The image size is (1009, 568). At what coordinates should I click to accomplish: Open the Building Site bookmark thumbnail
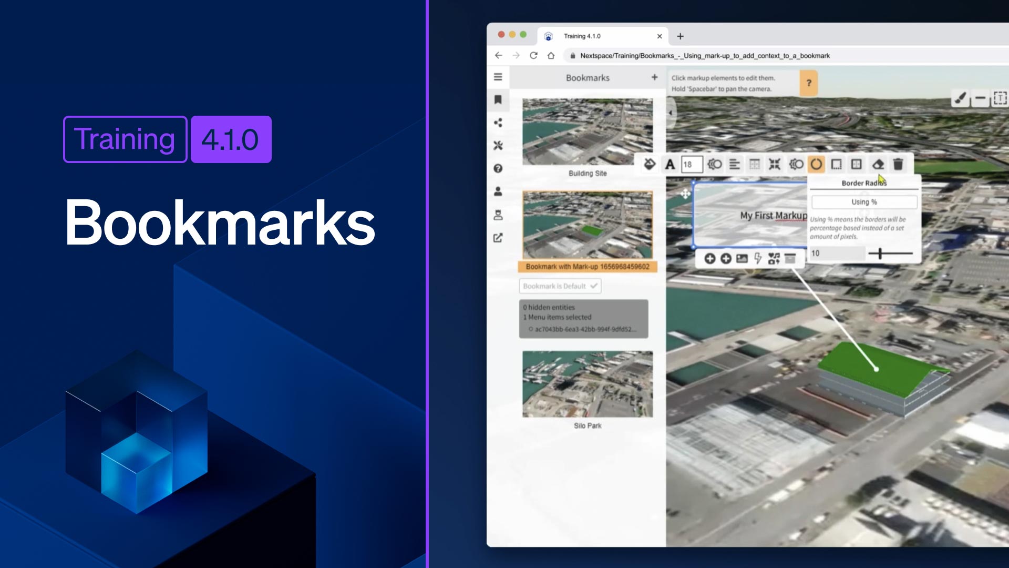click(588, 131)
